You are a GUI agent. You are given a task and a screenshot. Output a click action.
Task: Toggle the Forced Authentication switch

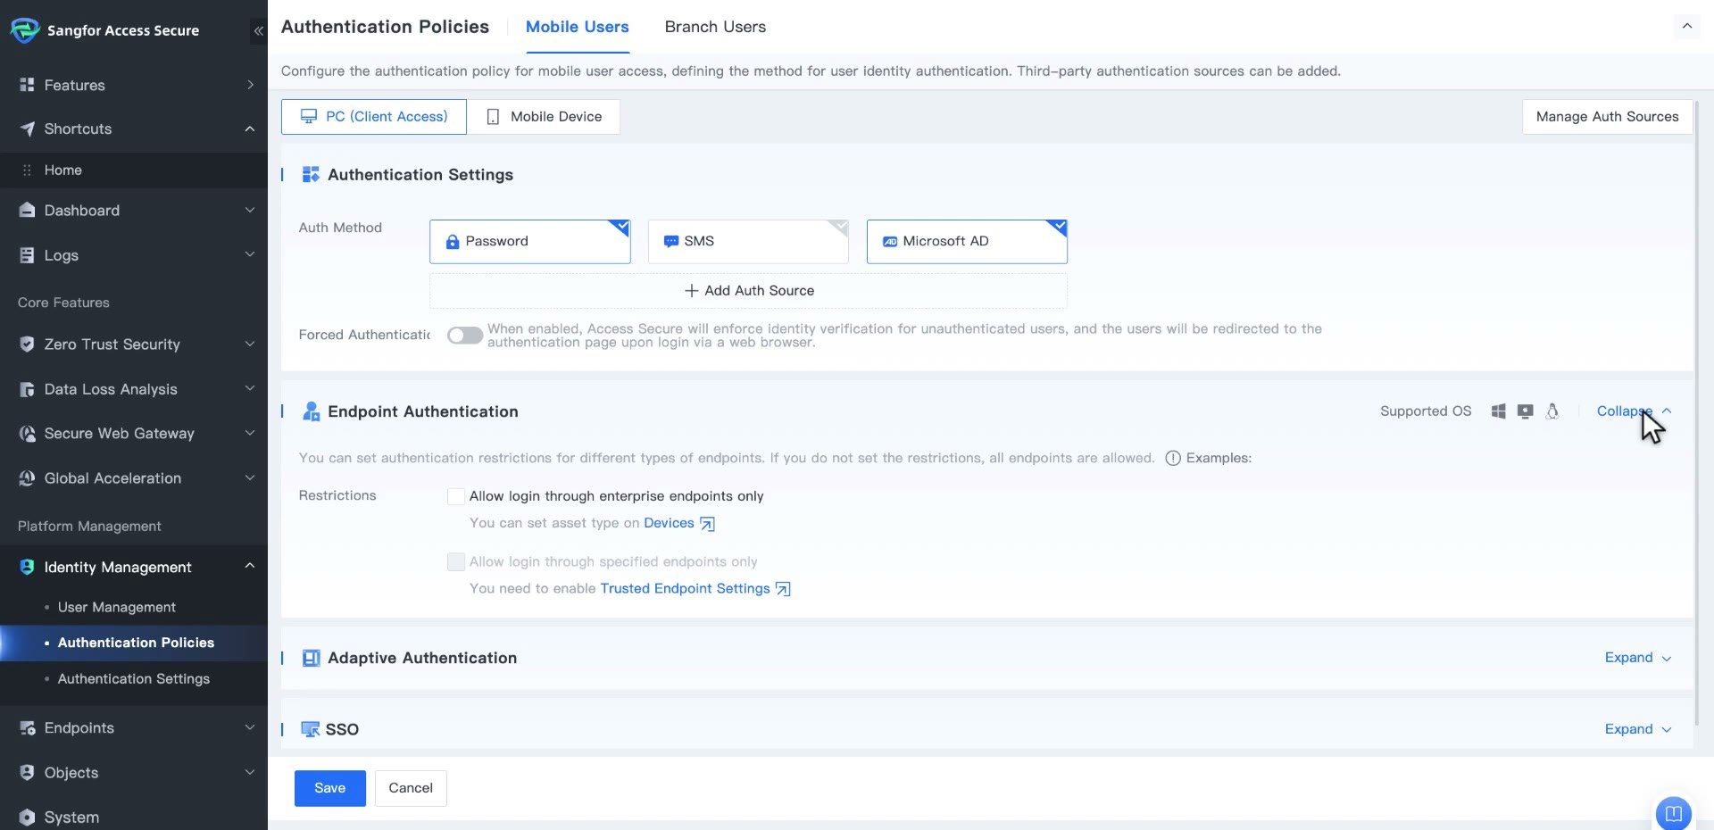pyautogui.click(x=464, y=336)
